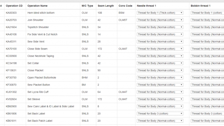Click the 'Topstitch Shoulder' operation name
The image size is (224, 126).
coord(38,27)
